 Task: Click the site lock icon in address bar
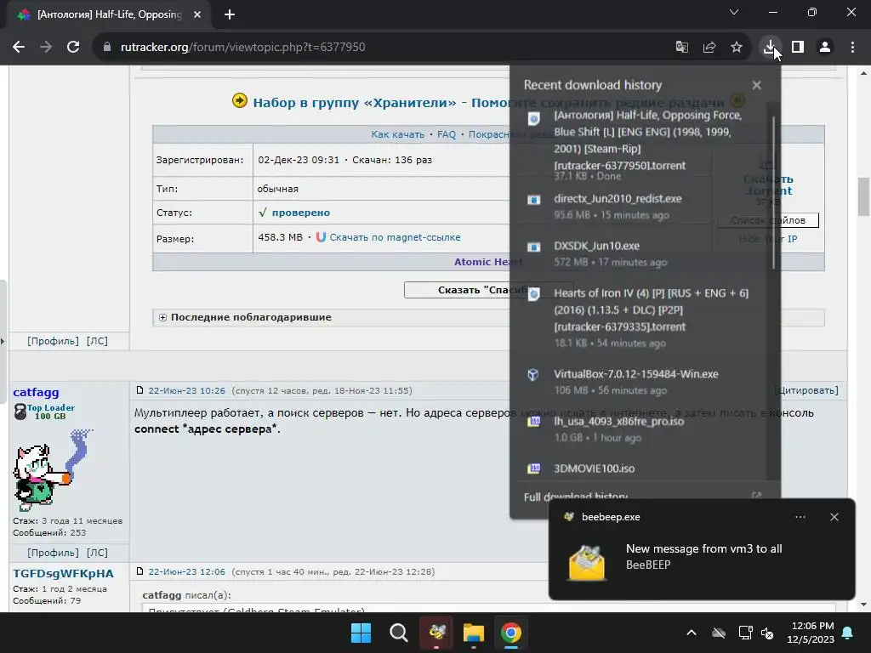click(107, 48)
